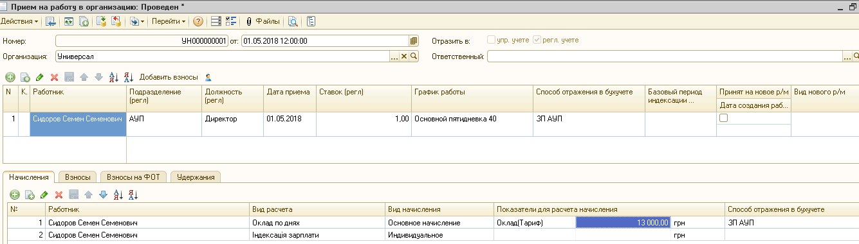This screenshot has height=244, width=859.
Task: Click the Основной пятидневка 40 schedule cell
Action: (472, 125)
